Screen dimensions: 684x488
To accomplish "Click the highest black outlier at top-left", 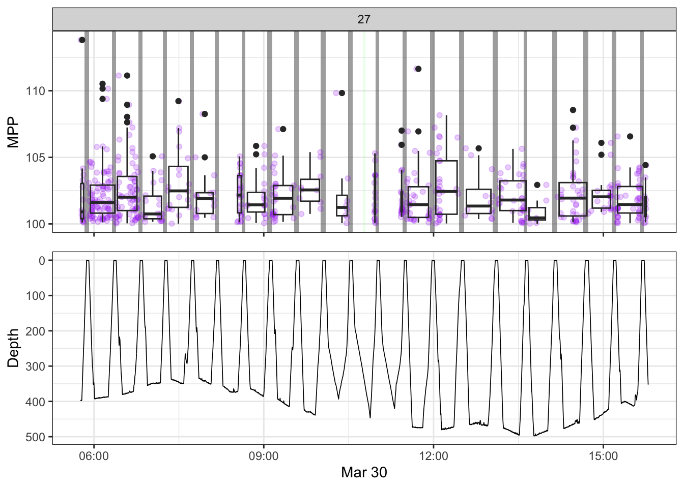I will click(x=82, y=40).
